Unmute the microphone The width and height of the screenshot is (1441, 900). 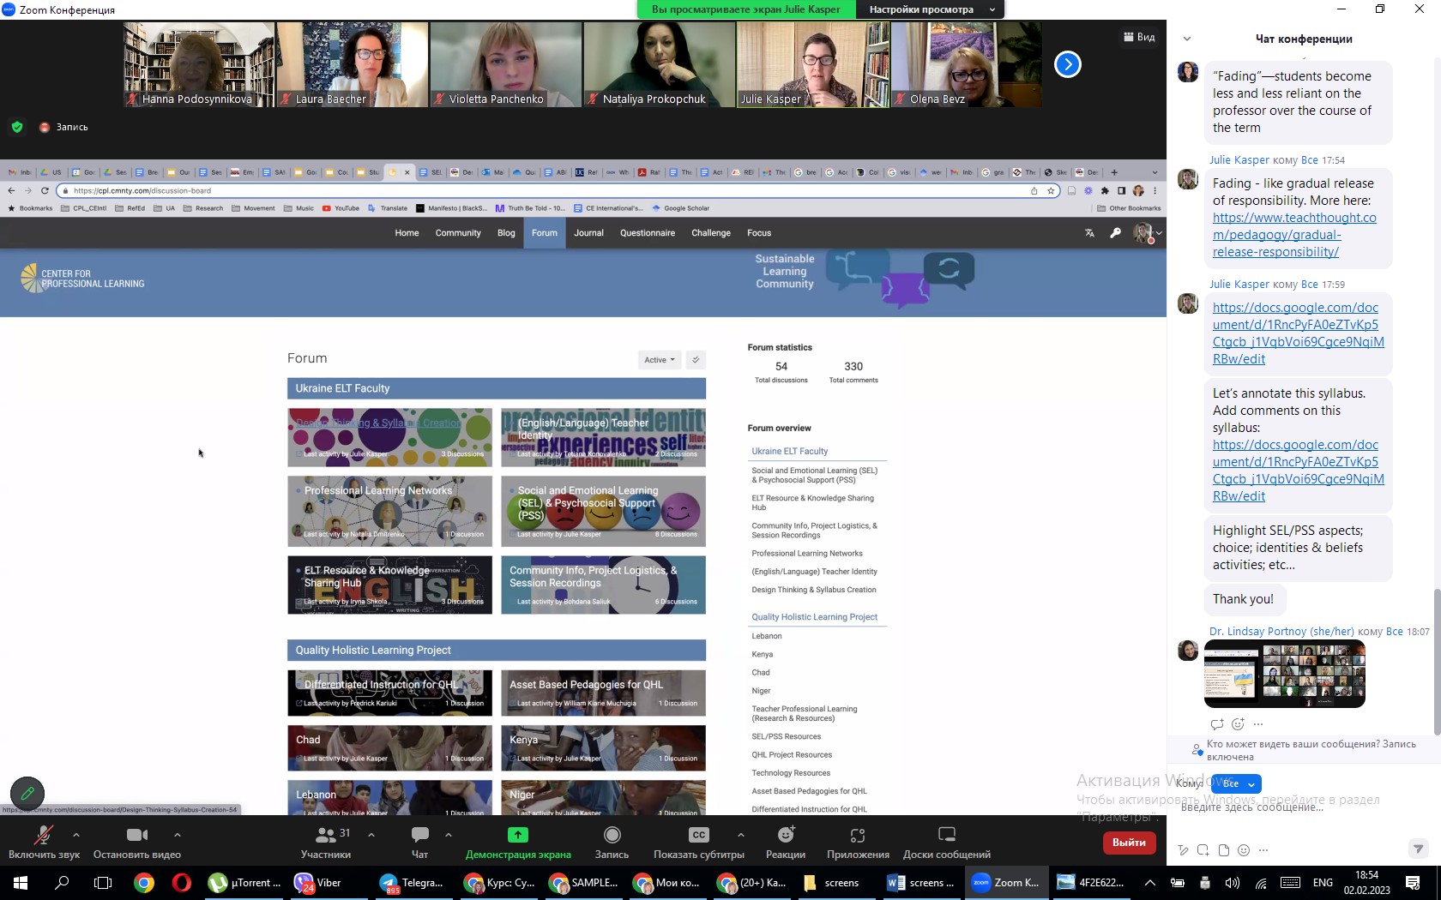click(43, 836)
